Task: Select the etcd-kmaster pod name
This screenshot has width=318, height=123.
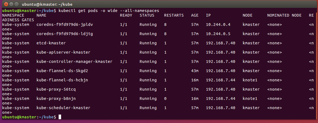Action: pyautogui.click(x=51, y=43)
